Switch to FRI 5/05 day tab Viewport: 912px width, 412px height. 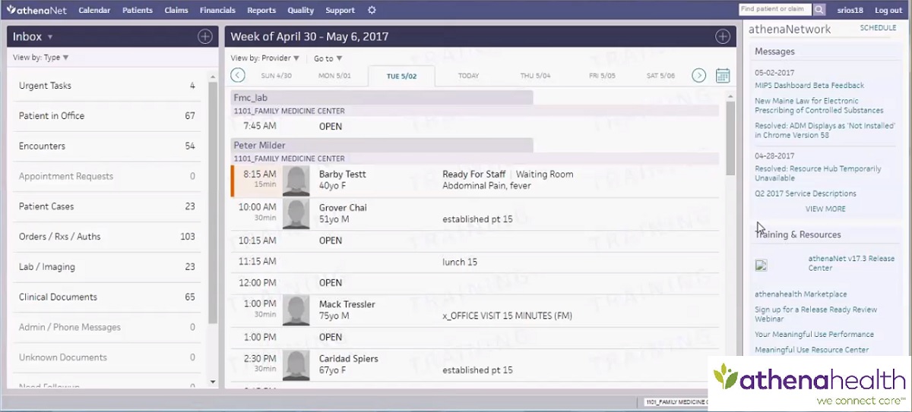pyautogui.click(x=602, y=76)
